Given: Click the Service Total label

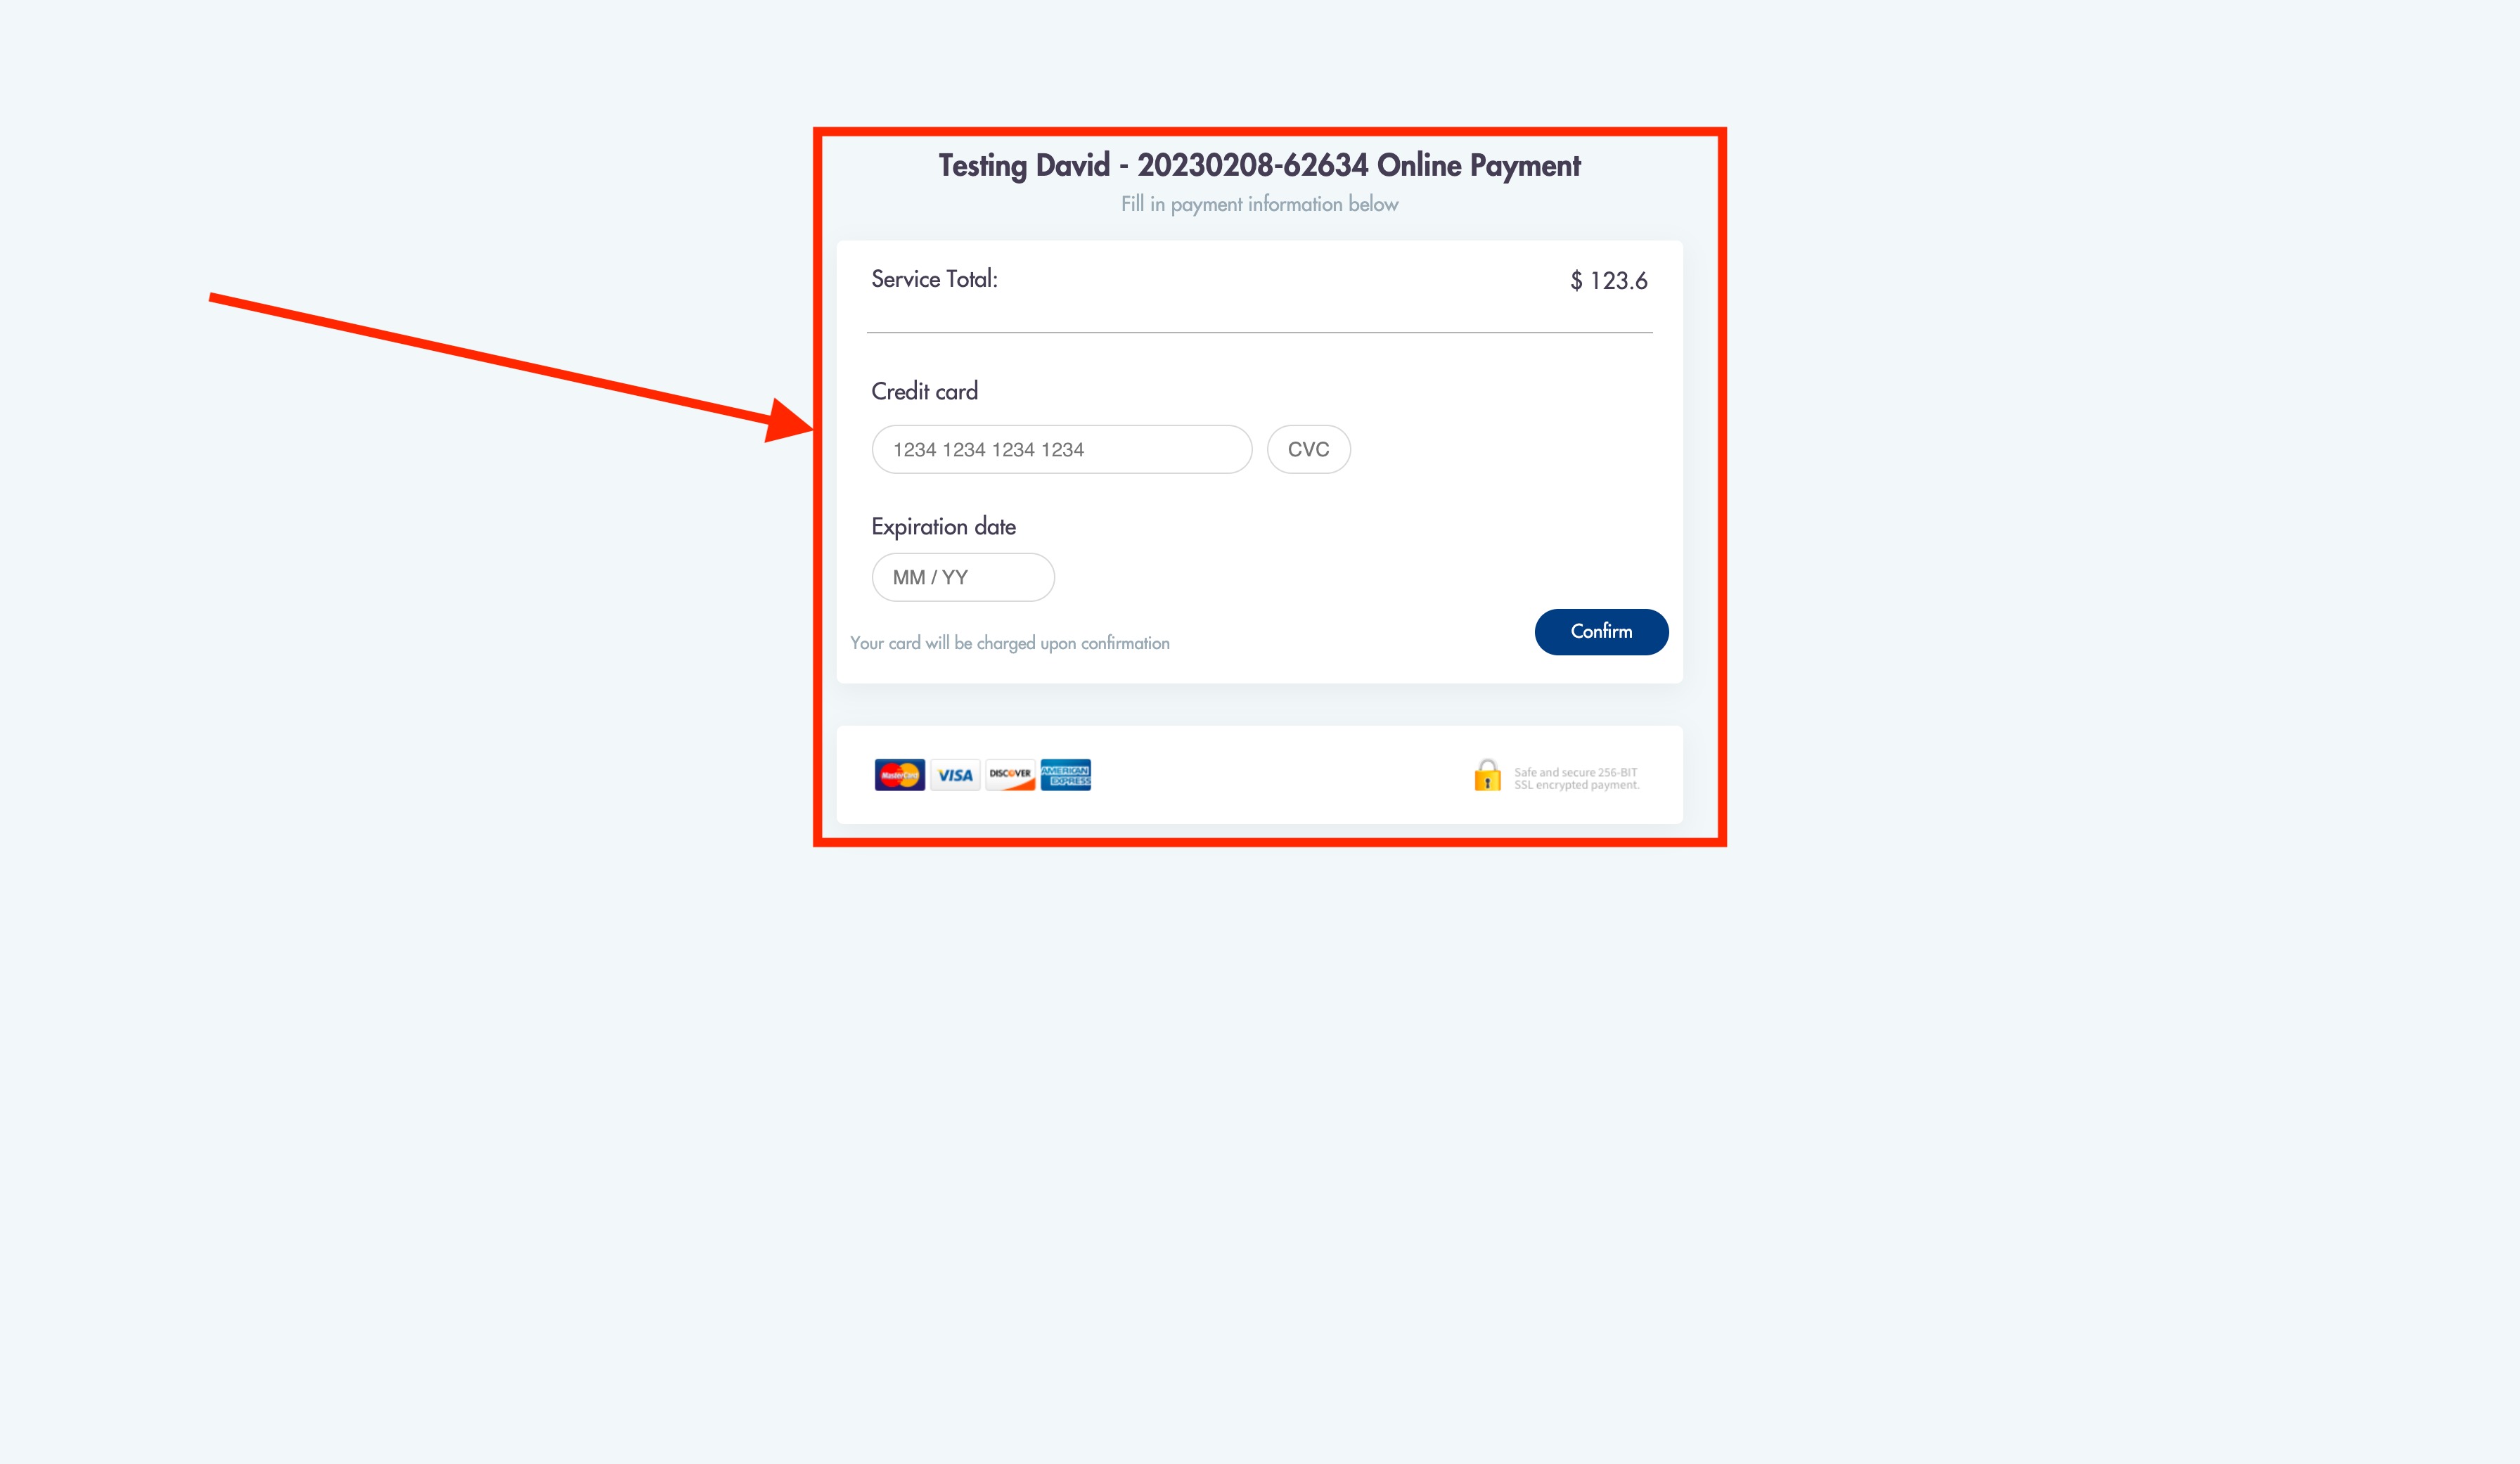Looking at the screenshot, I should (934, 279).
